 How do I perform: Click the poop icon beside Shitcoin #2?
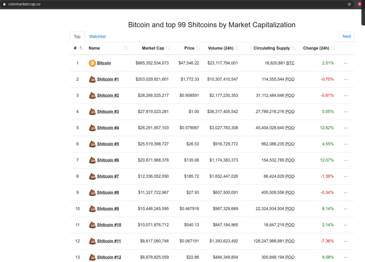click(x=92, y=95)
